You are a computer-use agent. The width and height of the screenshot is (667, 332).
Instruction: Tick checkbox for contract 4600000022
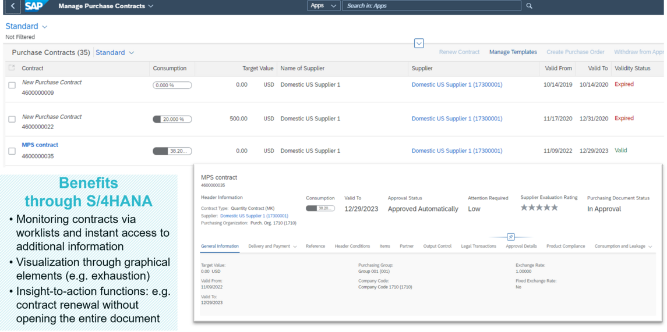12,119
